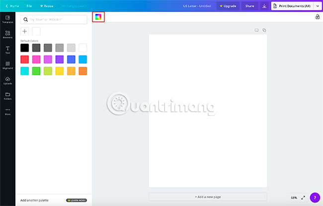Image resolution: width=323 pixels, height=206 pixels.
Task: Pick the hot pink color swatch
Action: click(36, 60)
